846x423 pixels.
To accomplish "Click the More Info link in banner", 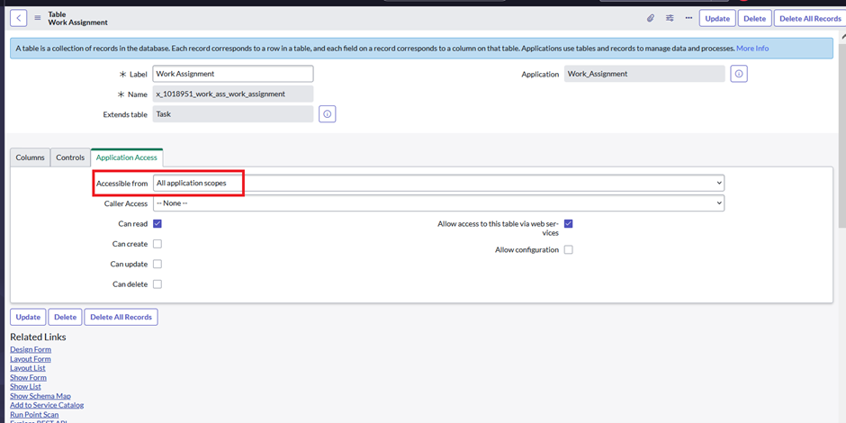I will point(752,48).
